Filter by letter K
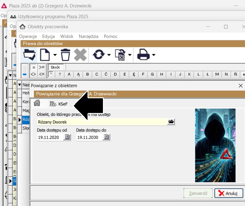245x206 pixels. [189, 74]
